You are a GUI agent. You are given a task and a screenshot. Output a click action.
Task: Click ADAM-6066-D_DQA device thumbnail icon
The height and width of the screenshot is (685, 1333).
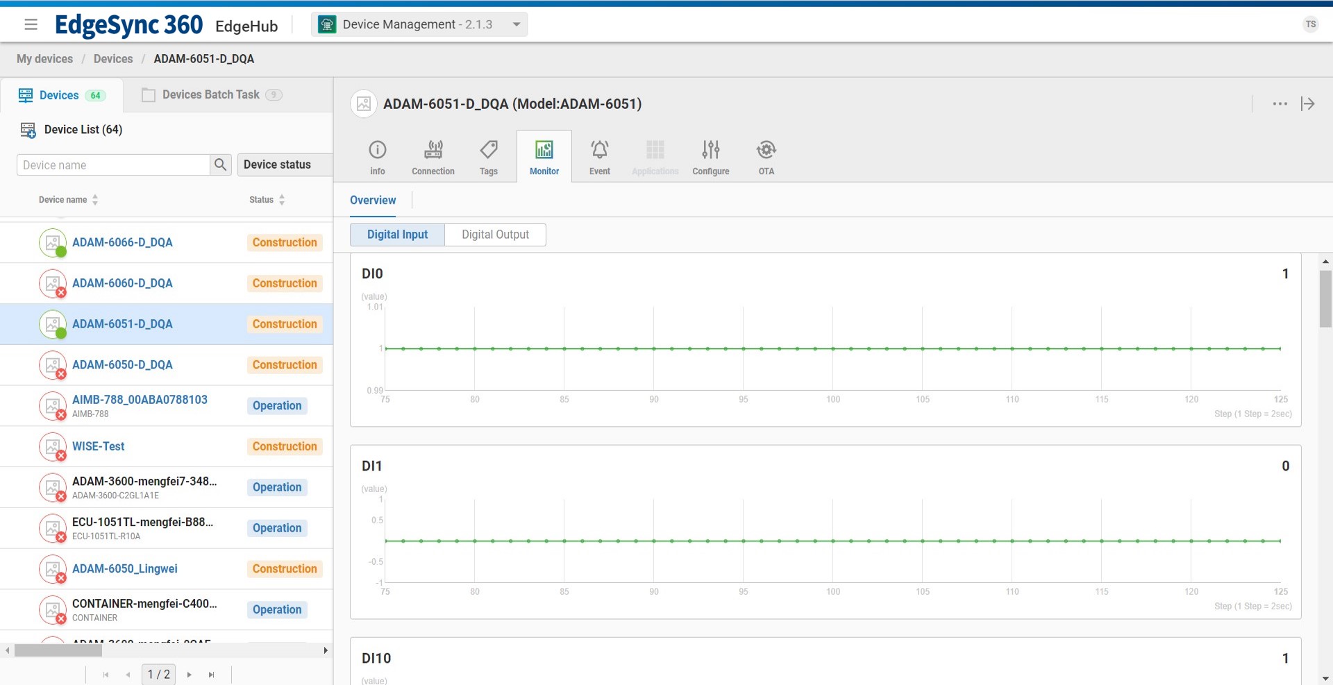coord(53,243)
